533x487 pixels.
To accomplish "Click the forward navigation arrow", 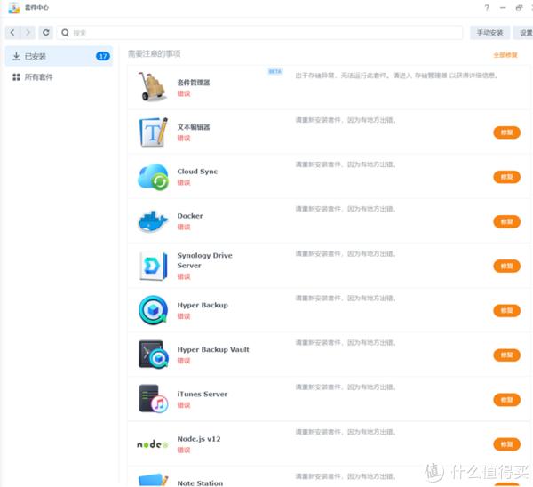I will [28, 33].
